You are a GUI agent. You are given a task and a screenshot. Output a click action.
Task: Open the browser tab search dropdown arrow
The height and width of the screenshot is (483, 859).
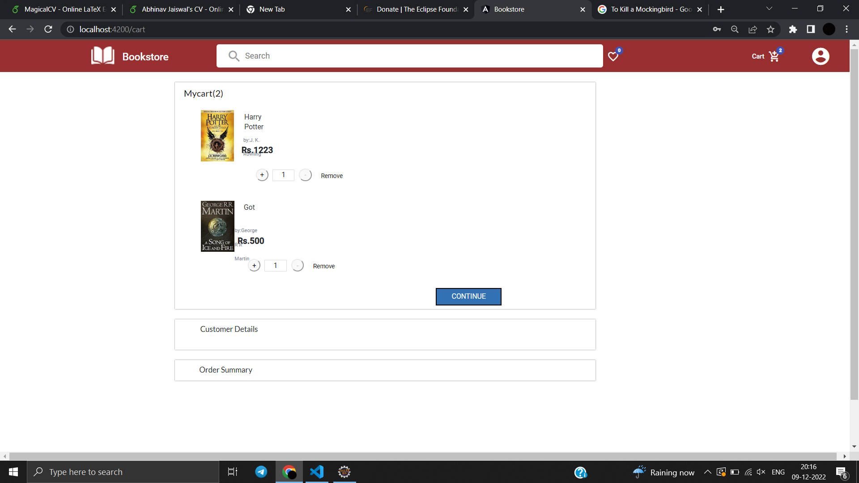pos(769,8)
